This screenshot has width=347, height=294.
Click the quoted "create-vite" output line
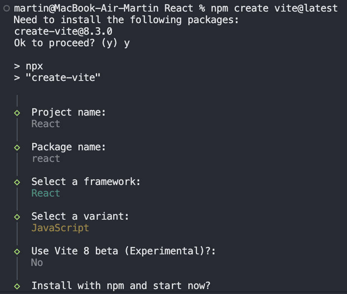(57, 78)
